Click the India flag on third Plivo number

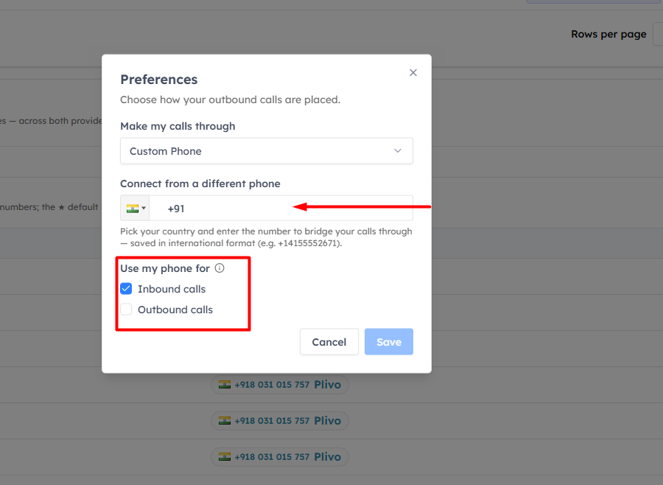(225, 457)
